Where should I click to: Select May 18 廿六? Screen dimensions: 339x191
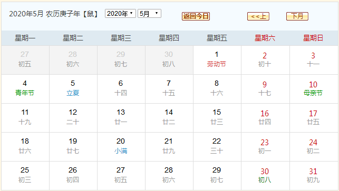(25, 147)
